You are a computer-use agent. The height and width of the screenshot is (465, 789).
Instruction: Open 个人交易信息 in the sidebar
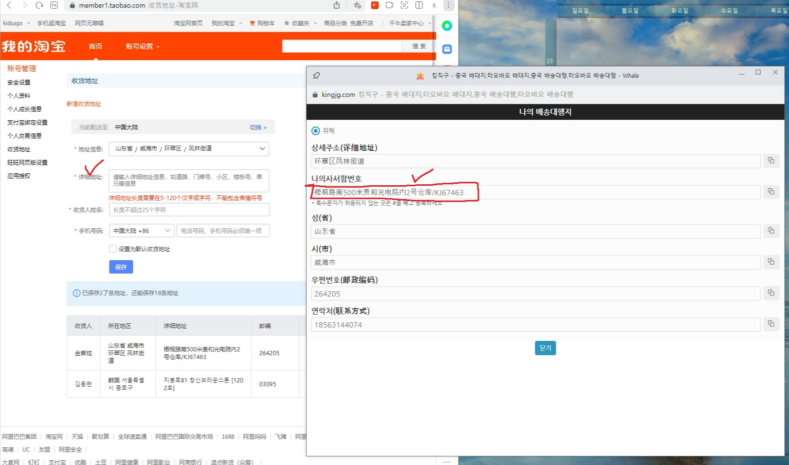(24, 136)
